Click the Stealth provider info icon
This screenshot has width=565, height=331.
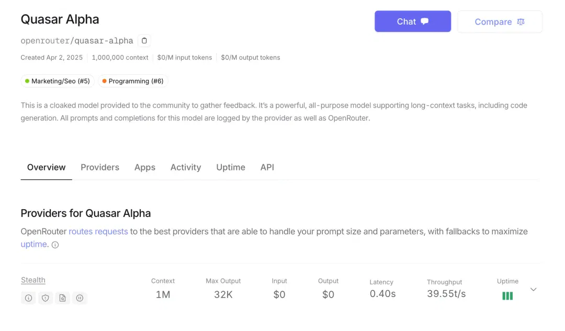(28, 298)
